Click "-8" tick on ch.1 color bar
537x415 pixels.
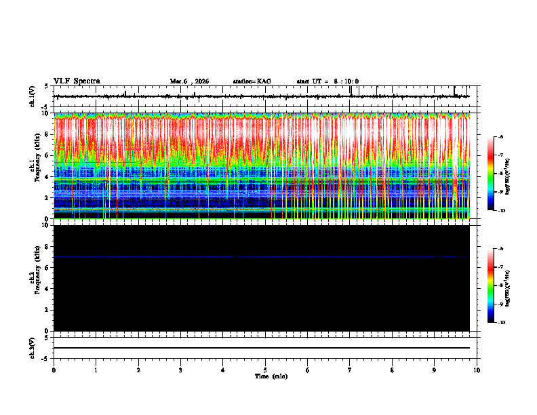point(500,174)
